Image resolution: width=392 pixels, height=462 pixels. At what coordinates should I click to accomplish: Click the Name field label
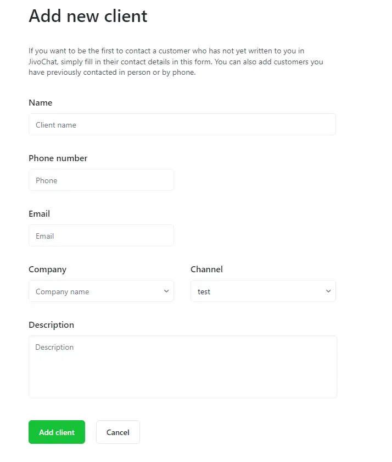[x=40, y=103]
